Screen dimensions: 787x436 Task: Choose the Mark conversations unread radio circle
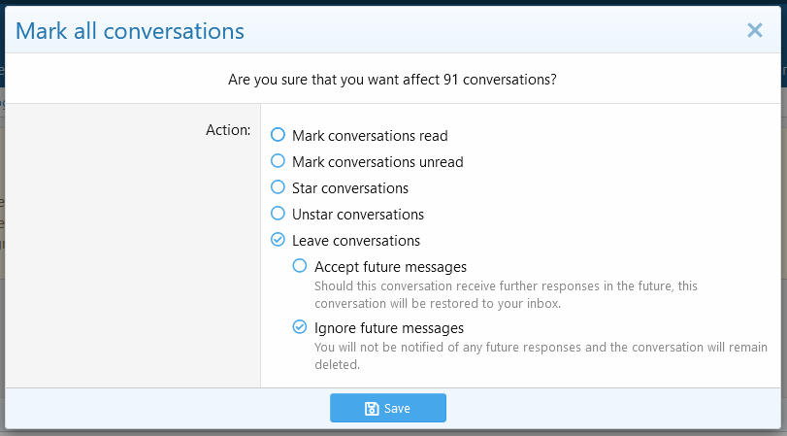coord(279,161)
